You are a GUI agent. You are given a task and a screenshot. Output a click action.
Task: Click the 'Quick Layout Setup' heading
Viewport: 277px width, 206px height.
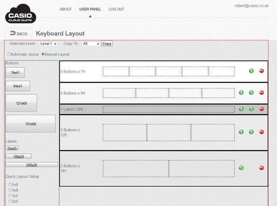pos(22,176)
